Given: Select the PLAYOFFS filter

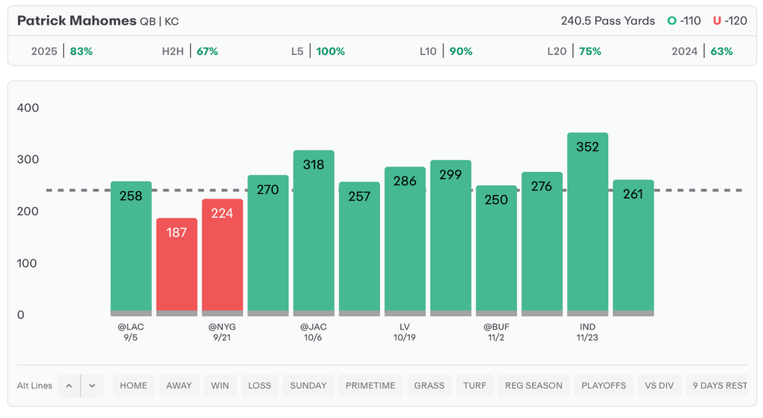Looking at the screenshot, I should (x=604, y=385).
